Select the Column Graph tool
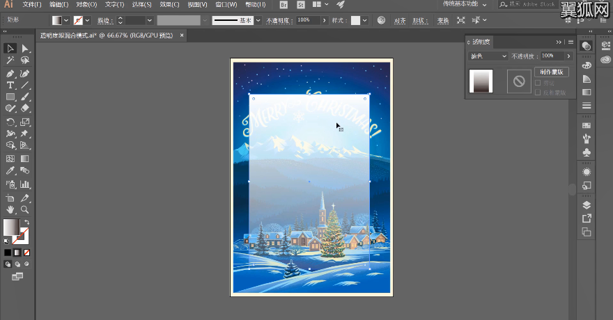The height and width of the screenshot is (320, 613). pos(24,184)
